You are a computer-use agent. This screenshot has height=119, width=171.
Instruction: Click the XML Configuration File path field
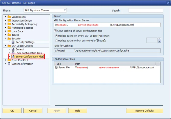tap(107, 25)
